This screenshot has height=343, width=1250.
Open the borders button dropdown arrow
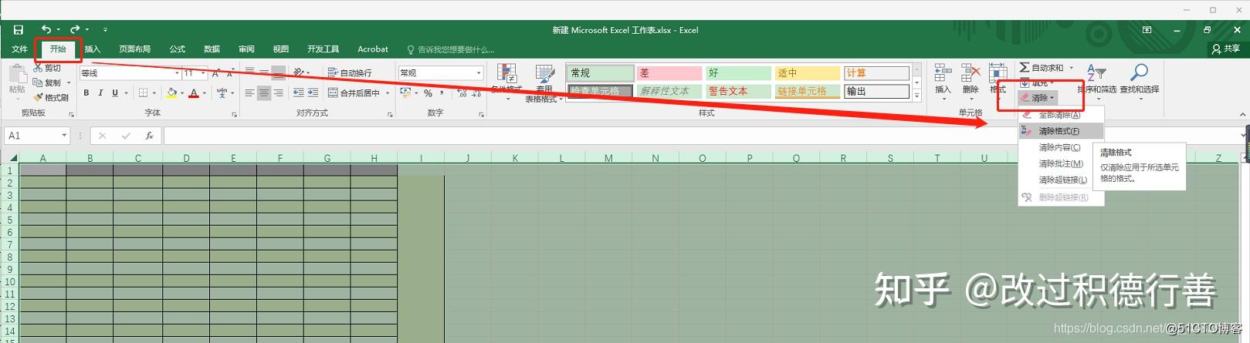pos(154,93)
